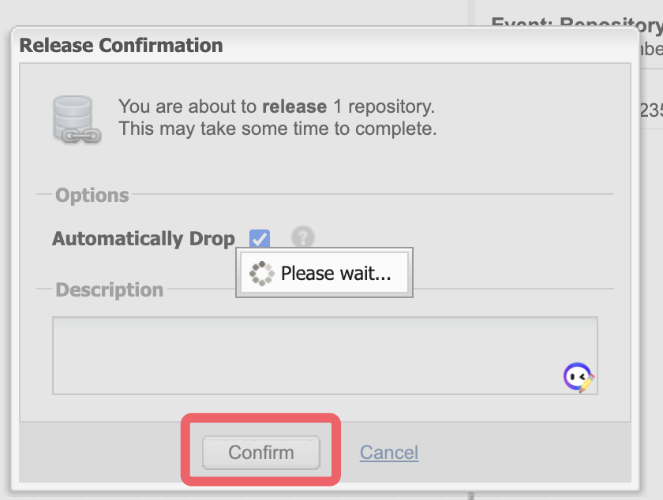Image resolution: width=663 pixels, height=500 pixels.
Task: Click the loading spinner icon
Action: point(260,274)
